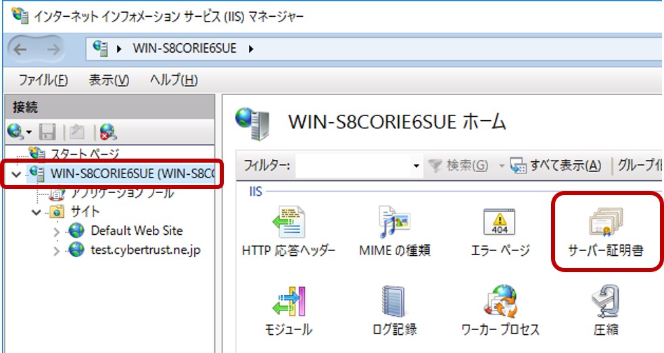This screenshot has height=353, width=664.
Task: Open the ファイル(F) menu
Action: (43, 80)
